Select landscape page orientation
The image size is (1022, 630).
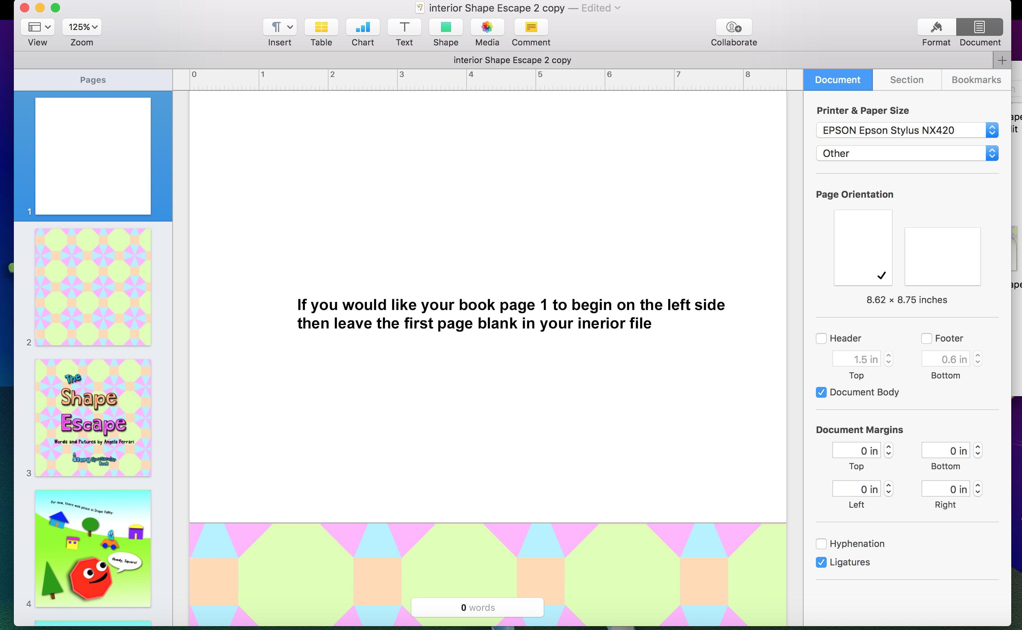(x=942, y=256)
